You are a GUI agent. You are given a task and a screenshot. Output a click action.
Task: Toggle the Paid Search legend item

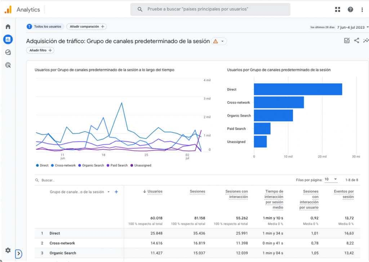pos(117,165)
